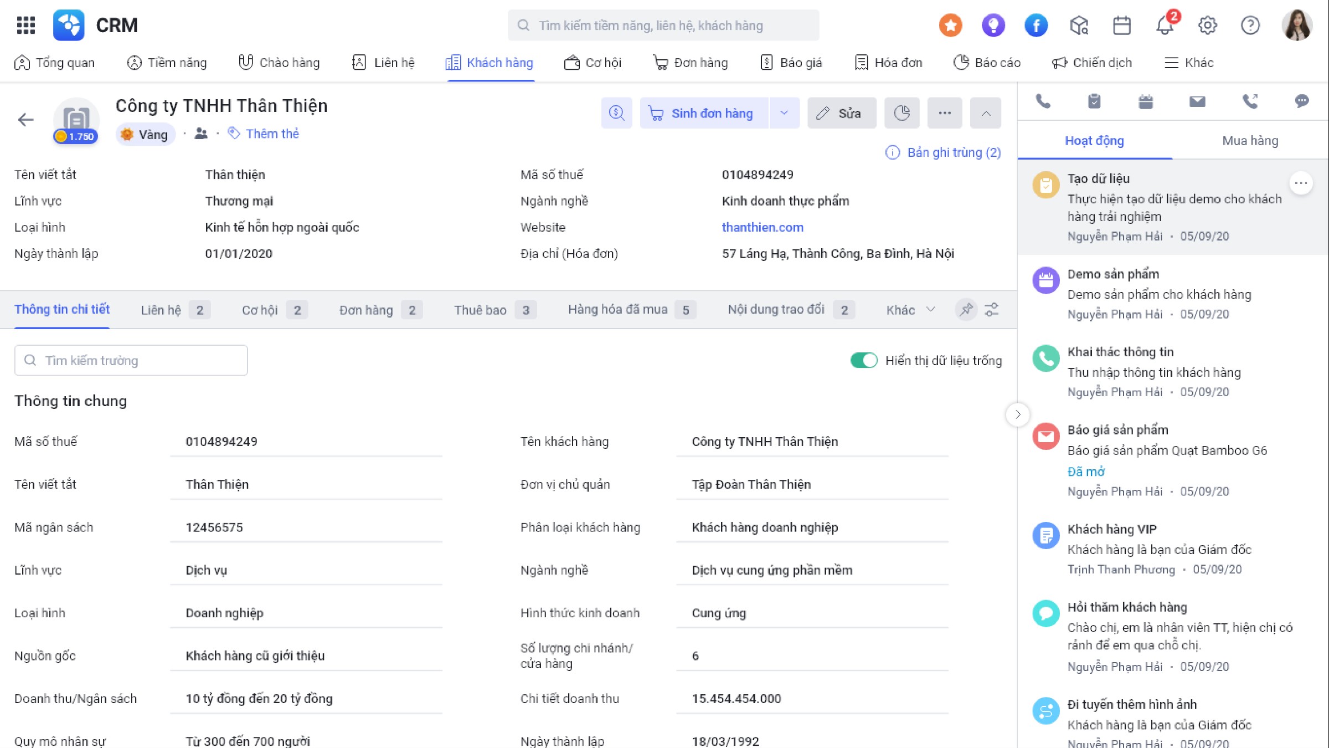Toggle Hiển thị dữ liệu trống switch

pyautogui.click(x=863, y=361)
